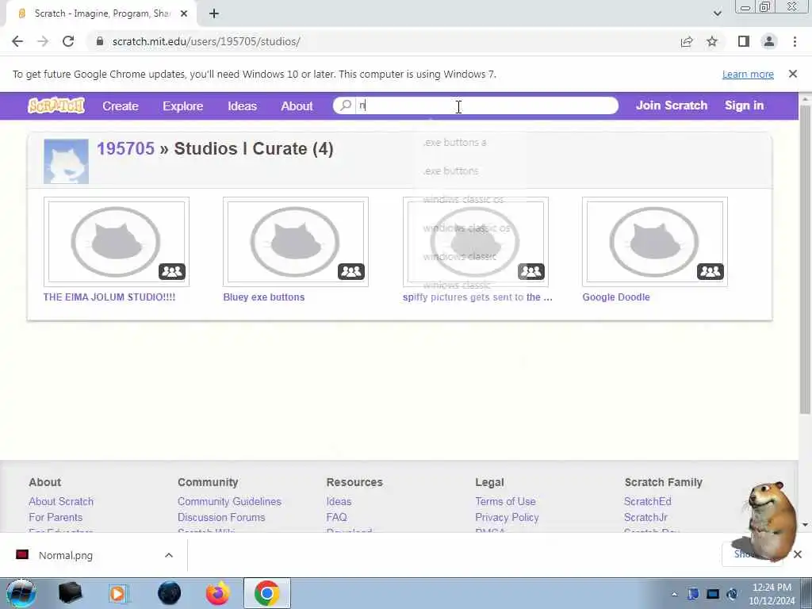
Task: Open the ScratchEd footer link
Action: 647,501
